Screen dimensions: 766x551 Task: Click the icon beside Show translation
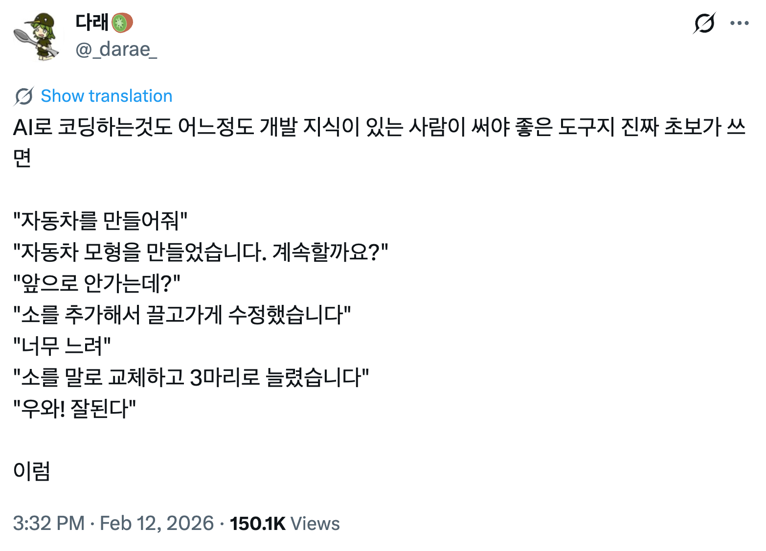click(23, 96)
